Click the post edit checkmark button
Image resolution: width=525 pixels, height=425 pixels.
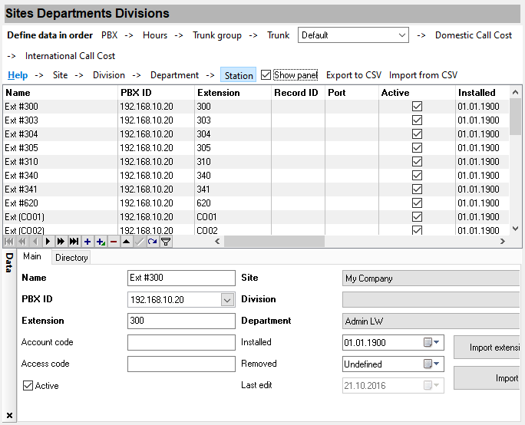[x=139, y=242]
